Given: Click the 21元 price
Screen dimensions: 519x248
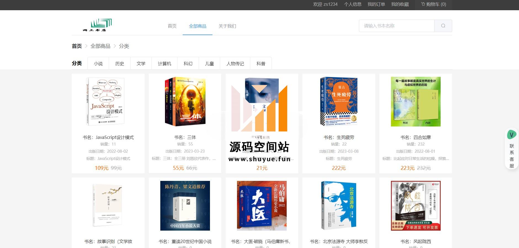Looking at the screenshot, I should [262, 168].
